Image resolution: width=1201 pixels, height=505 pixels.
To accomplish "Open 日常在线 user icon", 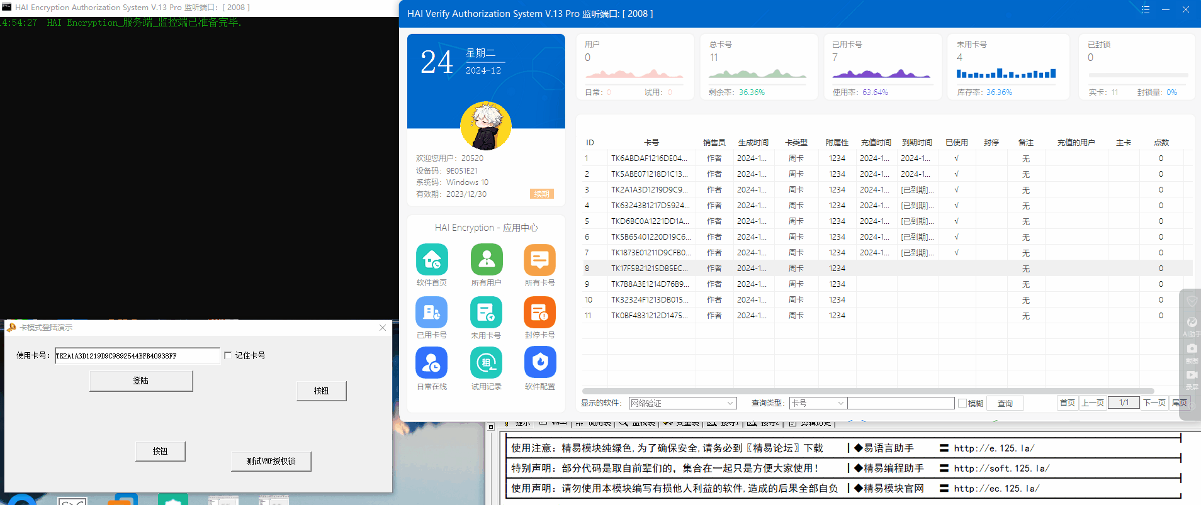I will coord(432,363).
